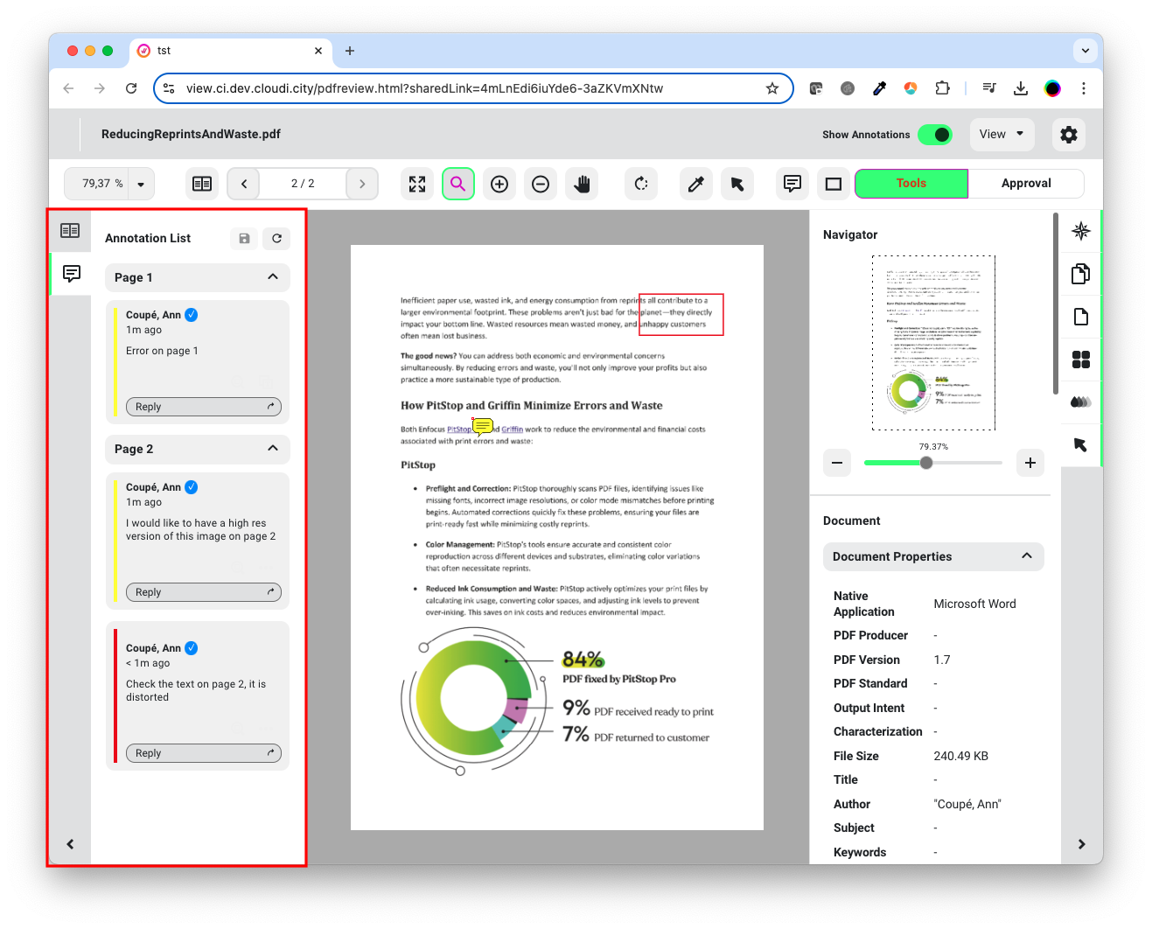Viewport: 1152px width, 929px height.
Task: Open the ink separations panel
Action: click(x=1081, y=402)
